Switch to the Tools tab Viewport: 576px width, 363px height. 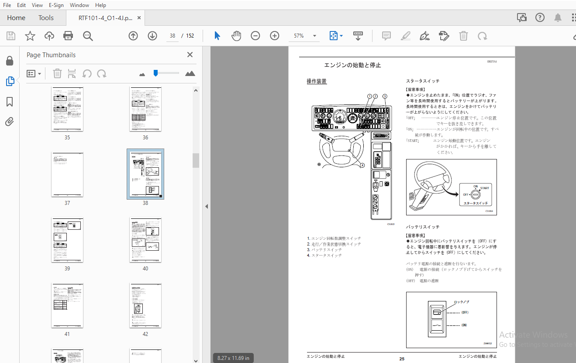coord(46,18)
